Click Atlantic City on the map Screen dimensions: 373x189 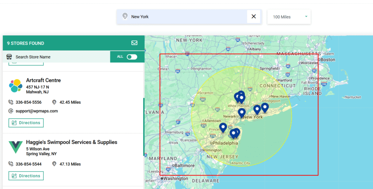coord(241,163)
